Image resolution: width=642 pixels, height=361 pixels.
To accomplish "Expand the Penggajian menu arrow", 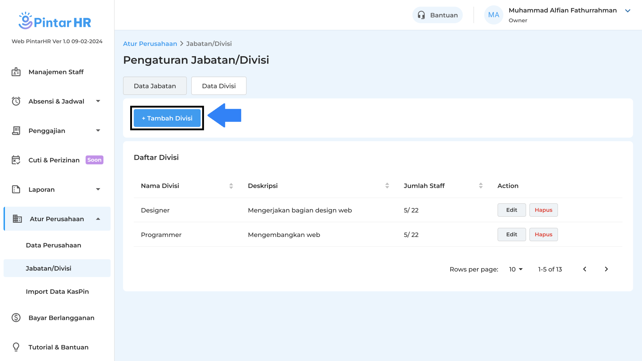I will [x=98, y=131].
